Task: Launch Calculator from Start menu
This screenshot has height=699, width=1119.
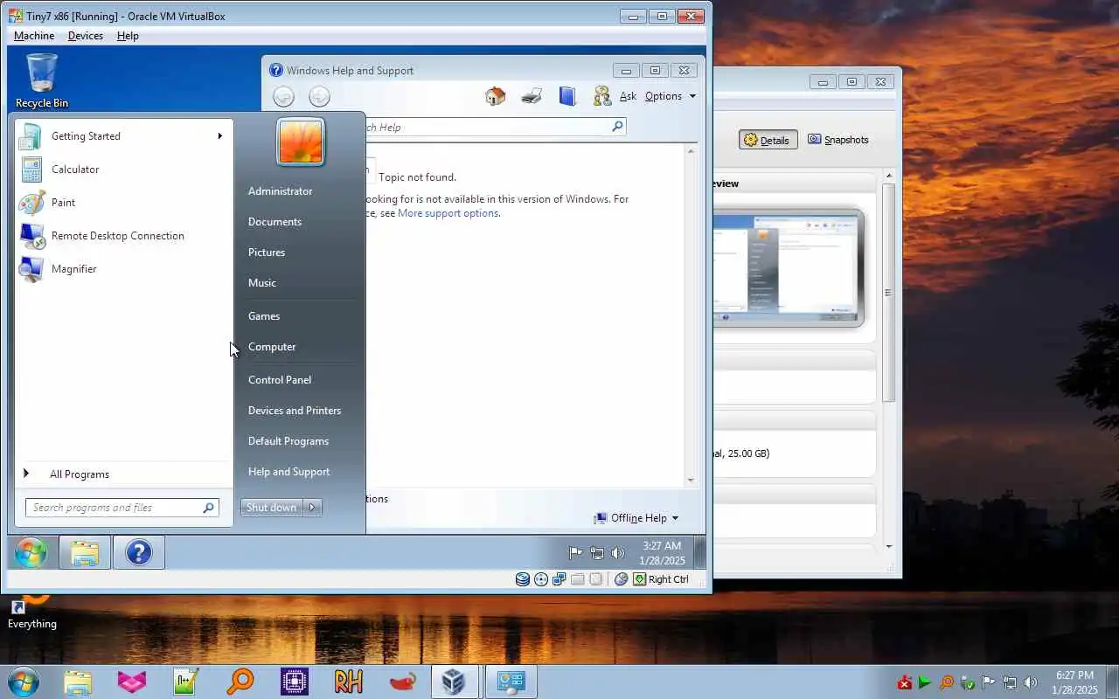Action: coord(122,170)
